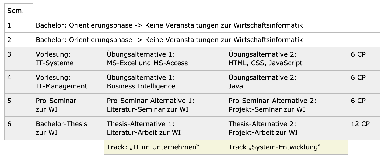Click the Projekt-Seminar zur WI cell
385x158 pixels.
point(287,105)
